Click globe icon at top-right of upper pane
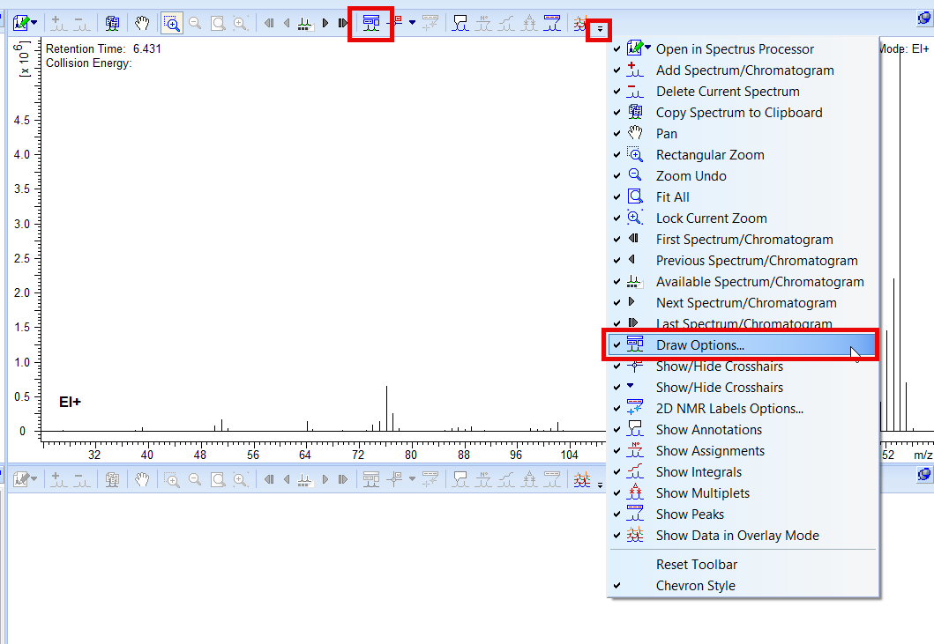This screenshot has width=934, height=644. coord(924,19)
